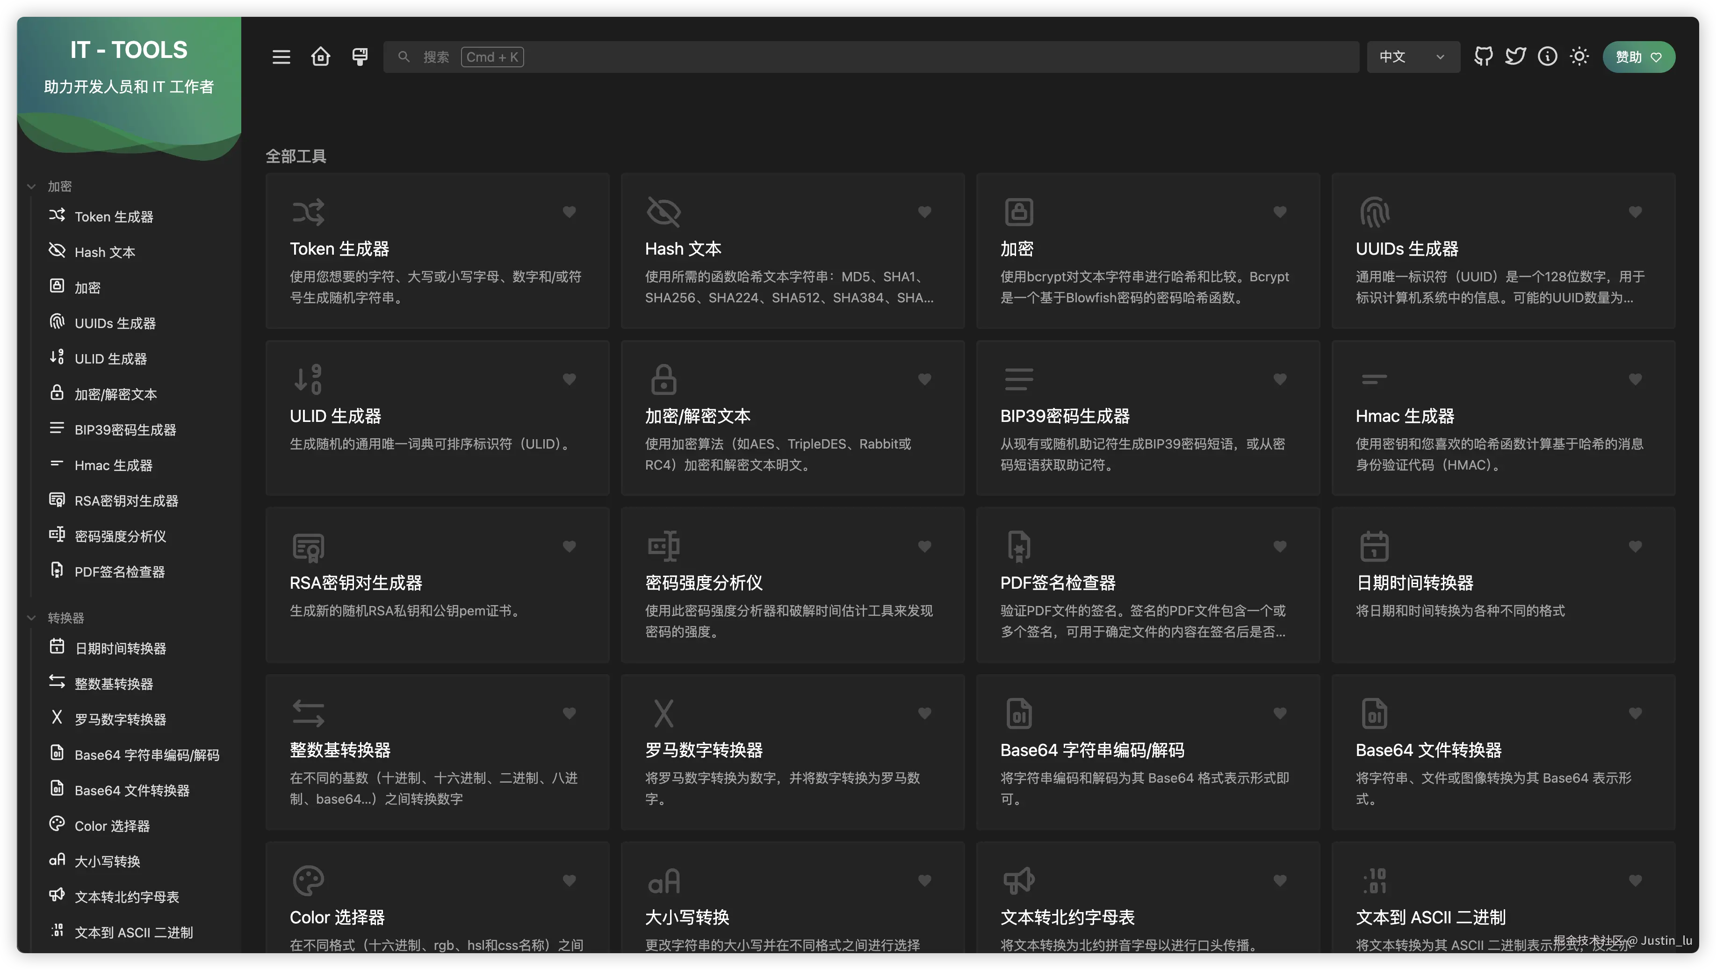This screenshot has width=1716, height=970.
Task: Click the 赞助 sponsor button
Action: pyautogui.click(x=1638, y=57)
